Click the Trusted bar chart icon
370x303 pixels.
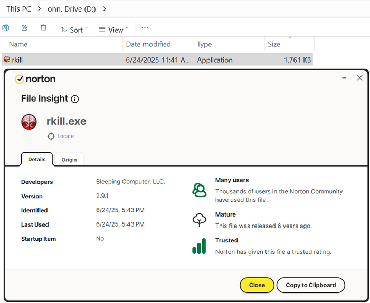pos(199,246)
